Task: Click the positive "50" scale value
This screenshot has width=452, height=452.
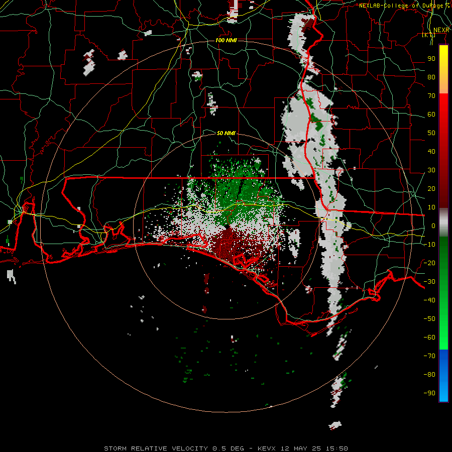Action: 431,133
